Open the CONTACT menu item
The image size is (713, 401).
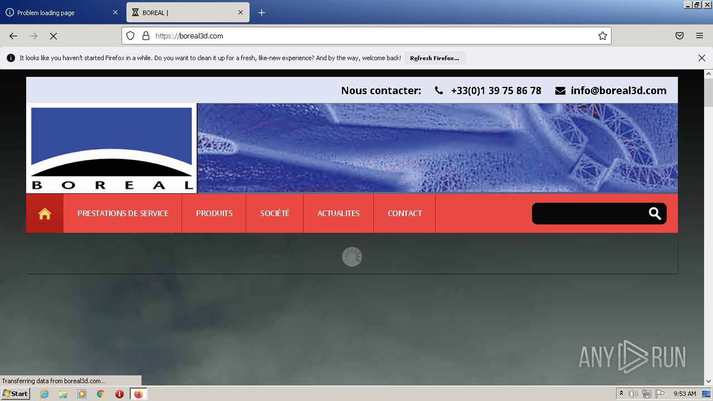404,213
